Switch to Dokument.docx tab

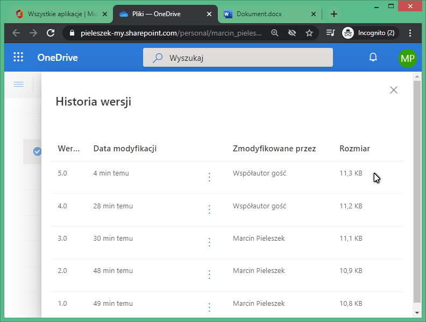pyautogui.click(x=268, y=14)
